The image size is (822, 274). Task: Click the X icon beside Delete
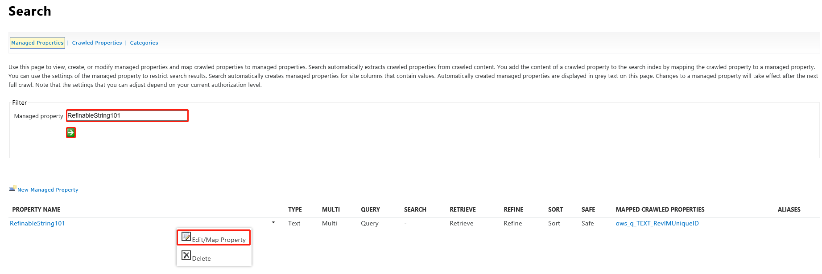[186, 255]
